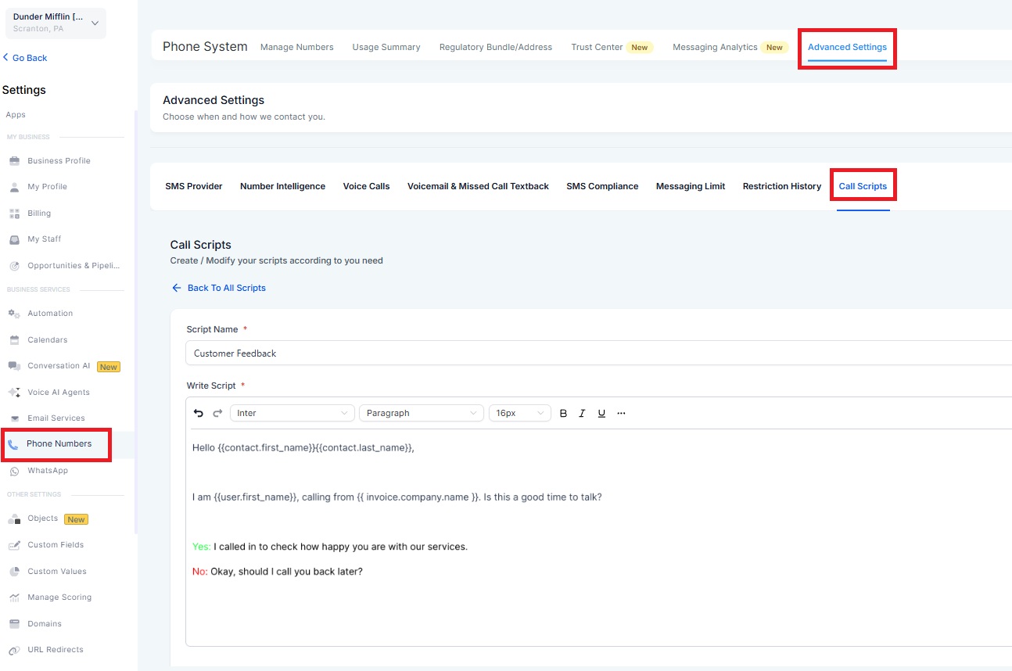Click the back arrow beside Back To All Scripts

coord(177,288)
